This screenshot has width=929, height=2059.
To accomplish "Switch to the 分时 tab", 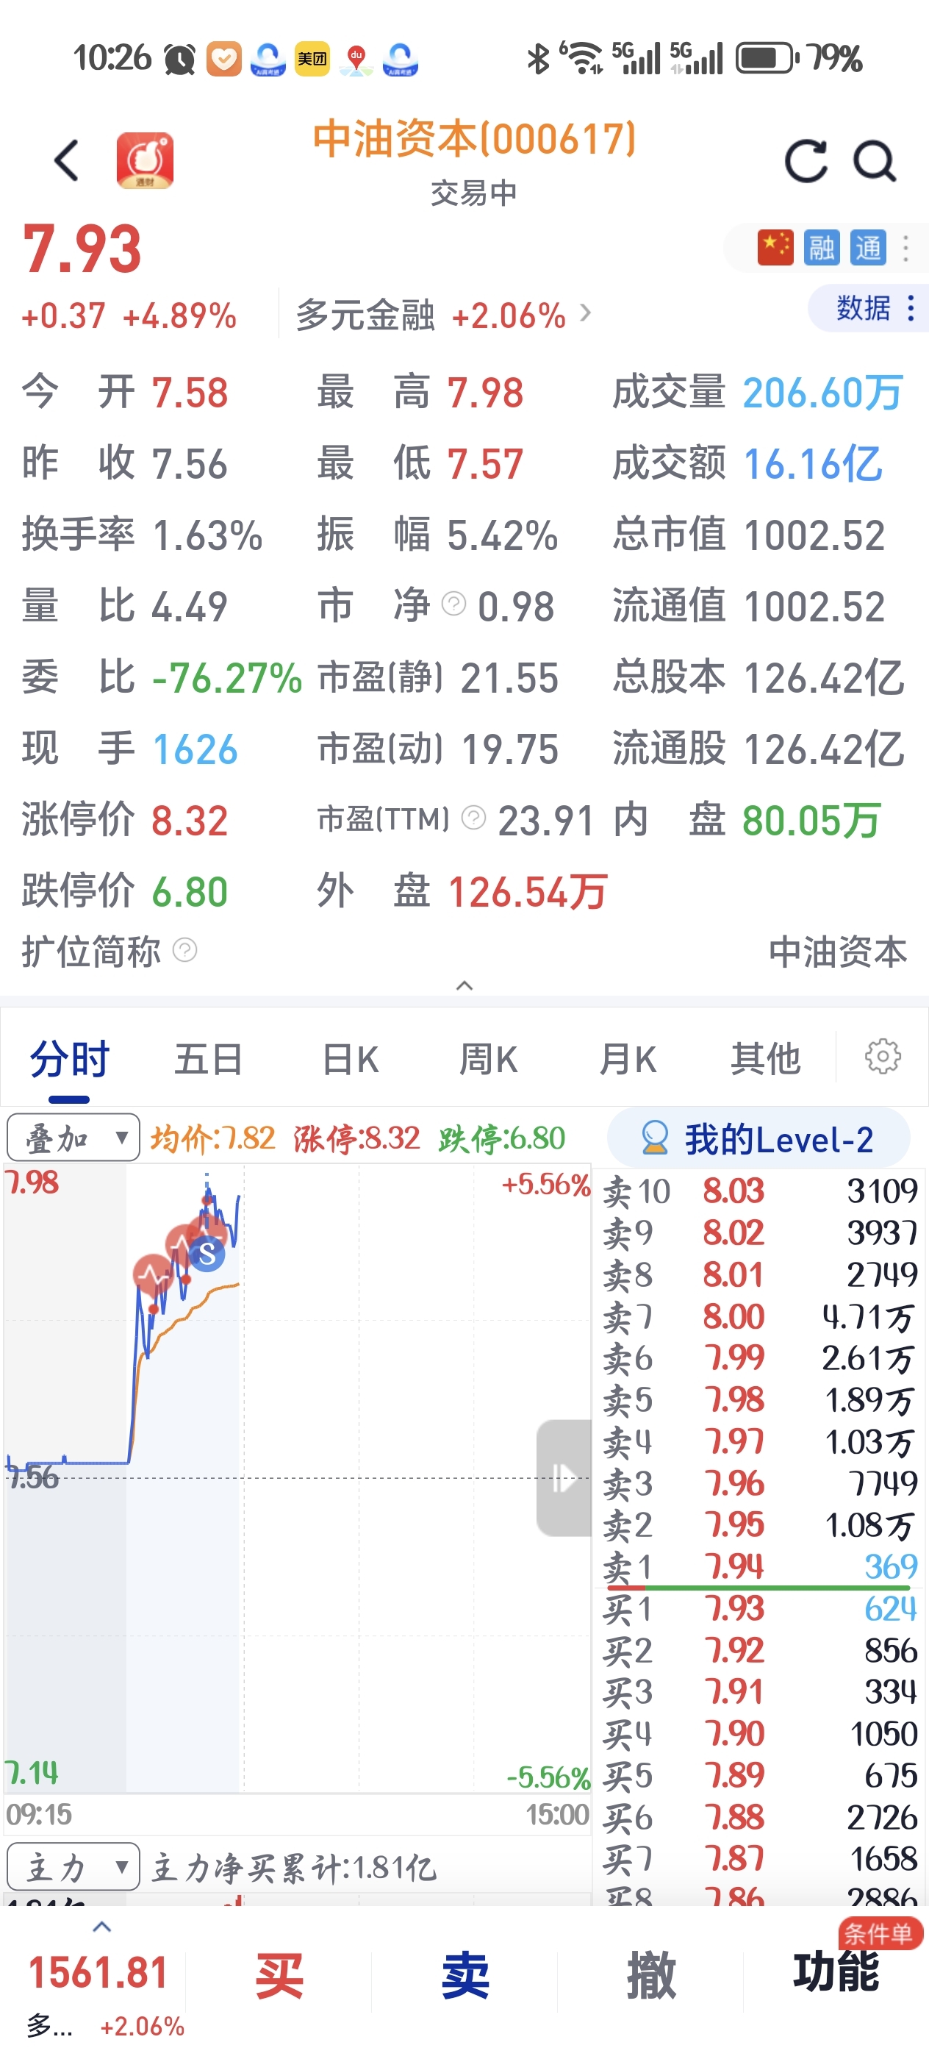I will coord(70,1060).
